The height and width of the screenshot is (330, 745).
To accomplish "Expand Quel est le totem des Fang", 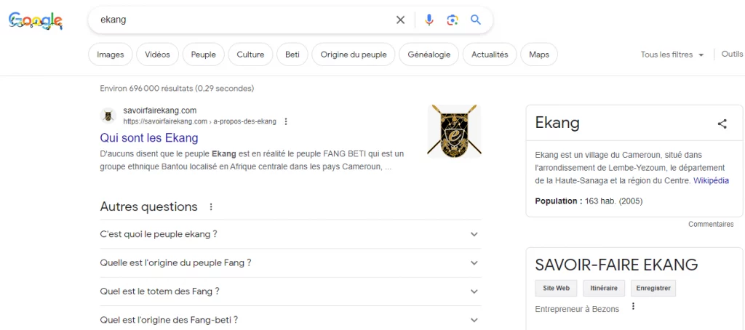I will point(290,291).
